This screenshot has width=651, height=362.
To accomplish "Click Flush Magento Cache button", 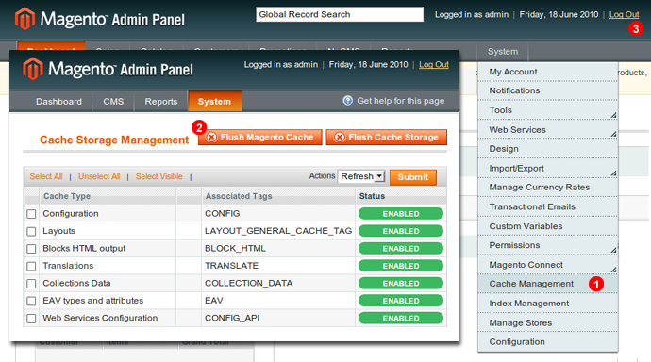I will click(259, 138).
